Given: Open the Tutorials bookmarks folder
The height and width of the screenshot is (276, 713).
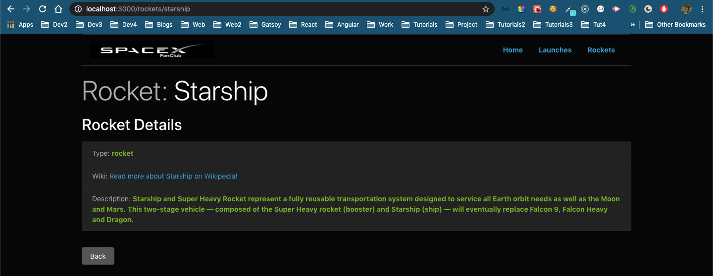Looking at the screenshot, I should (x=419, y=24).
